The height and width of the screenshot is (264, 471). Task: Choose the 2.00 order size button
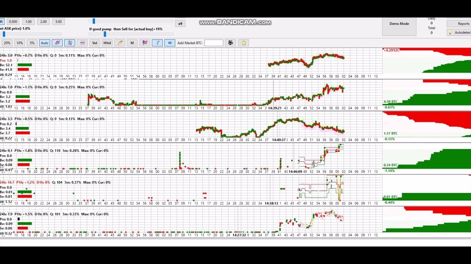click(x=43, y=22)
